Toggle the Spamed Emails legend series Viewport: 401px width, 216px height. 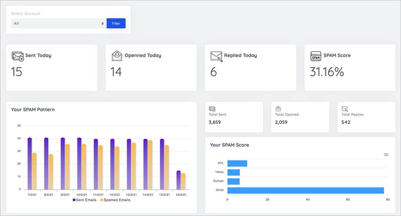pyautogui.click(x=116, y=200)
